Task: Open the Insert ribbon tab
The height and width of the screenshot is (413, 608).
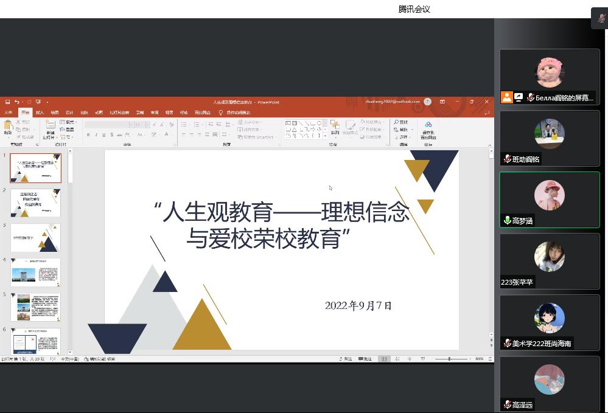Action: pos(40,113)
